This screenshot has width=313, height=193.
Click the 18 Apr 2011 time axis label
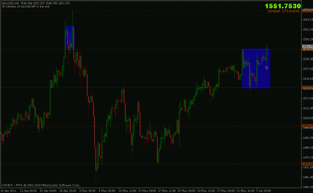pyautogui.click(x=9, y=191)
